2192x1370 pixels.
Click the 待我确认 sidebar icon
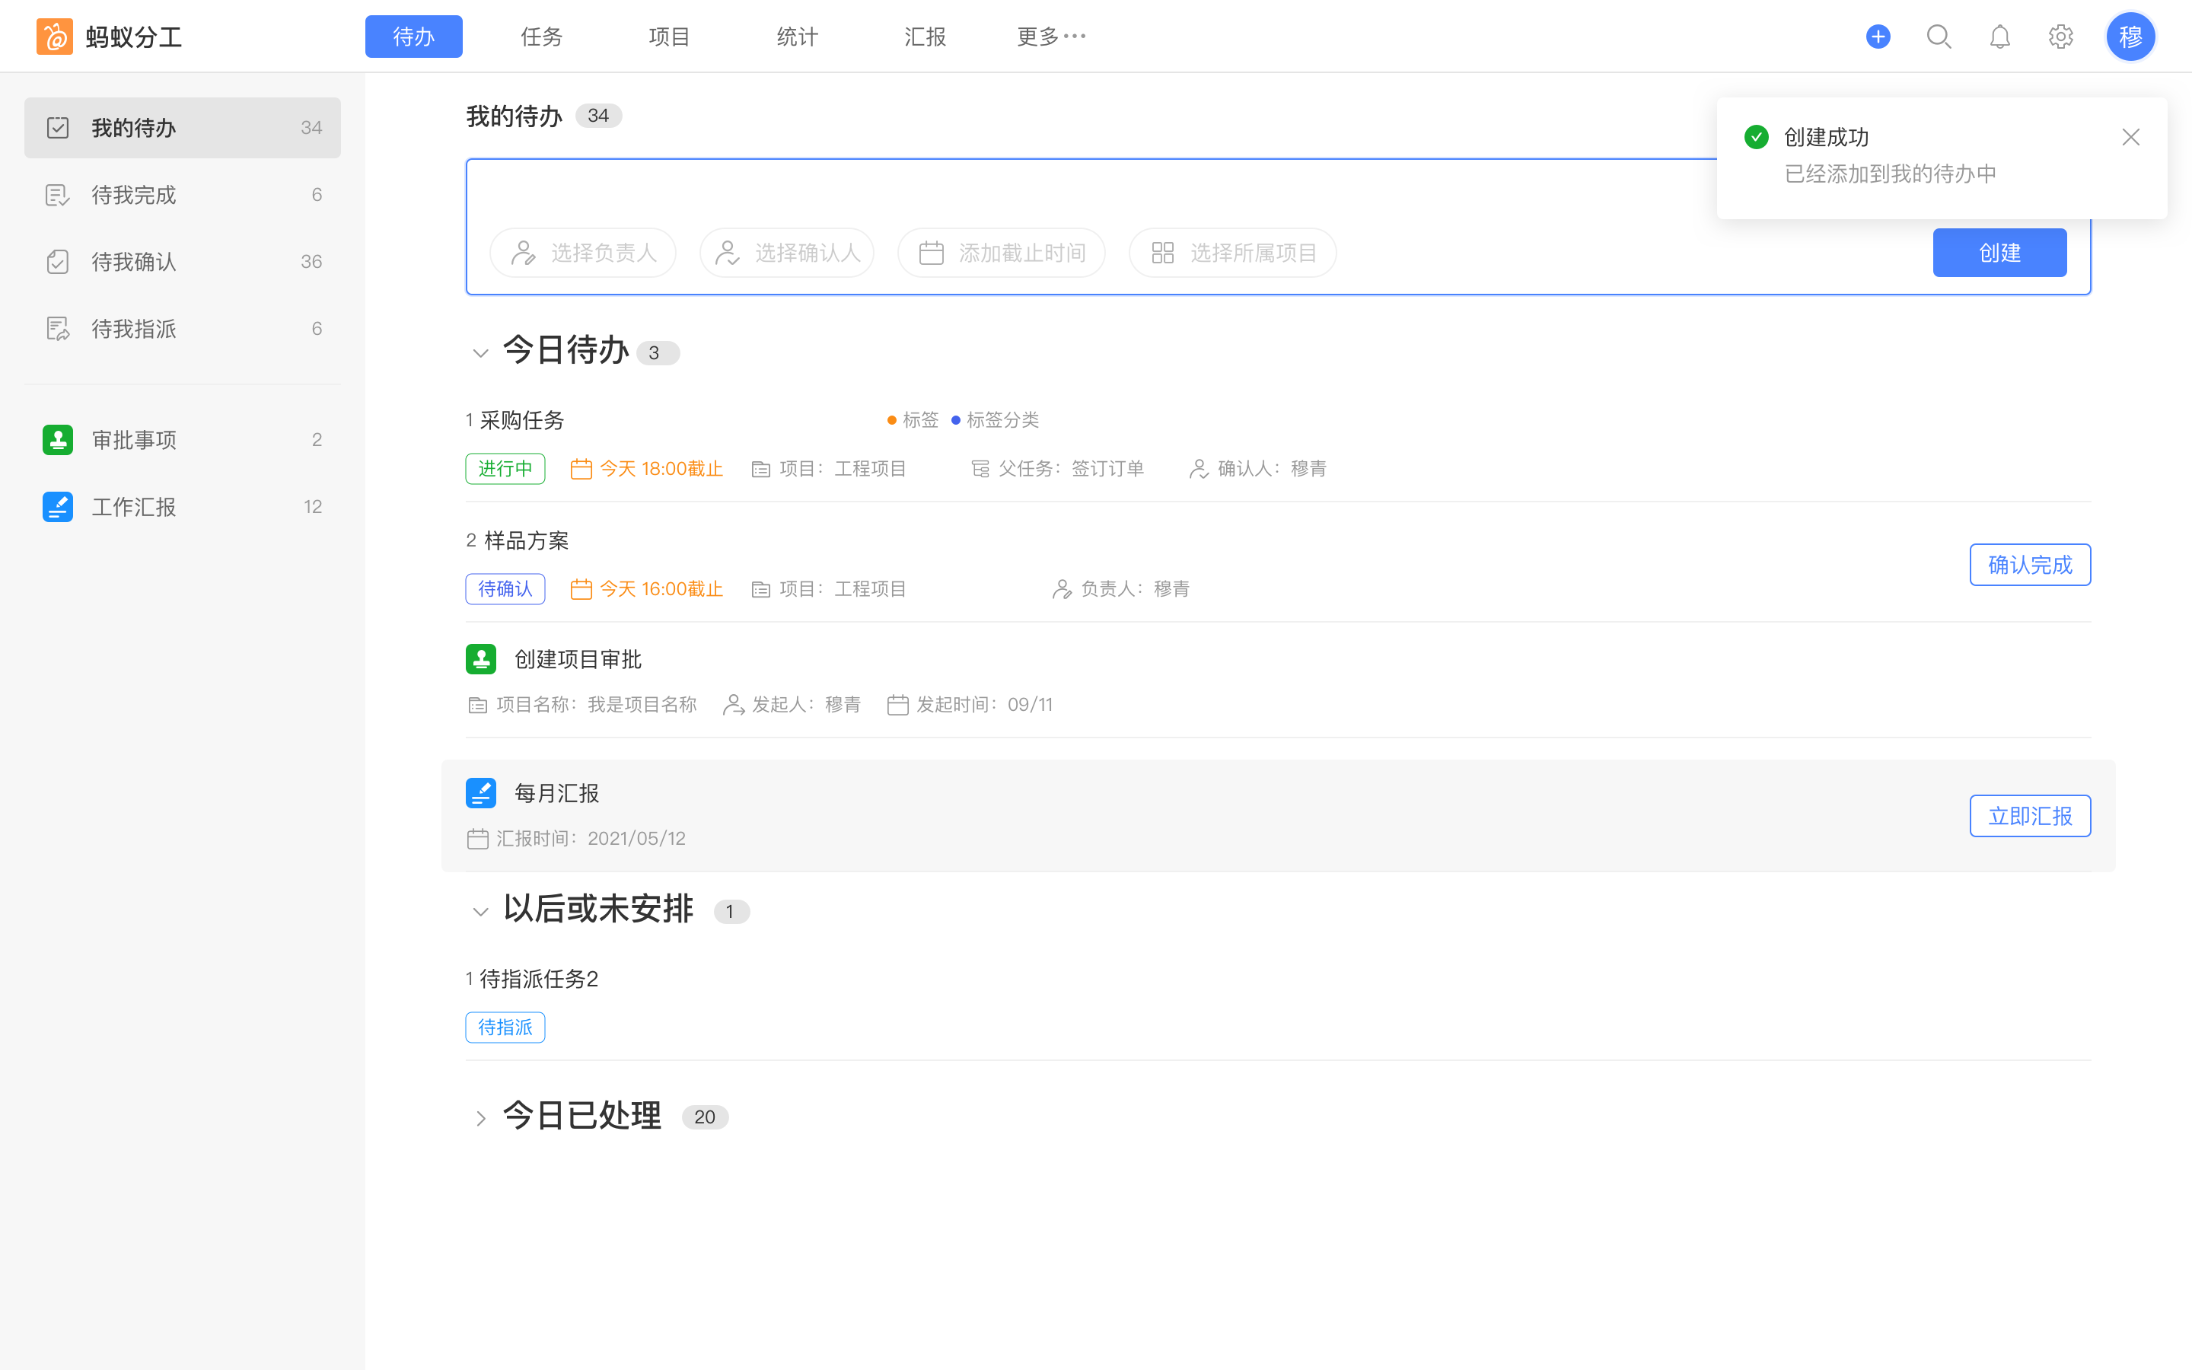click(x=58, y=262)
